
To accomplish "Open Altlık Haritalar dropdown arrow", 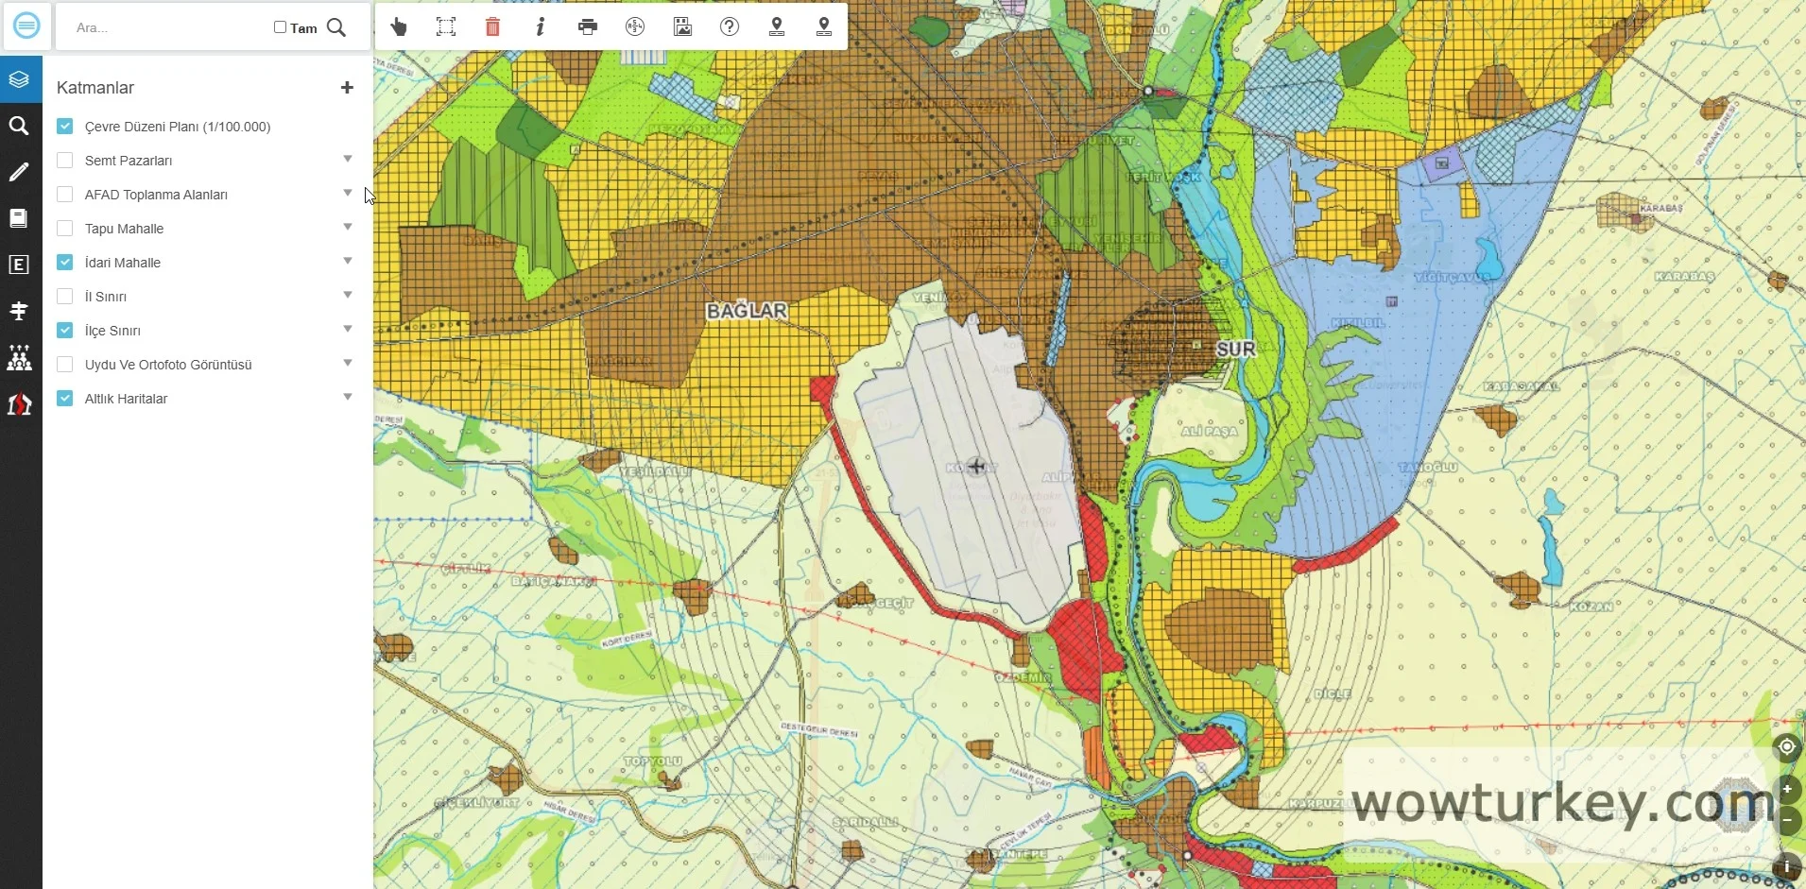I will [348, 397].
